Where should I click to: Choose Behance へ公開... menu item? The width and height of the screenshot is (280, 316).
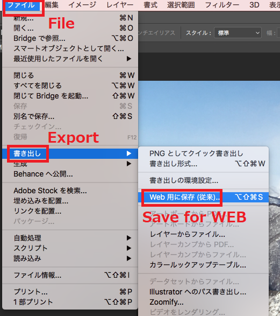(70, 174)
